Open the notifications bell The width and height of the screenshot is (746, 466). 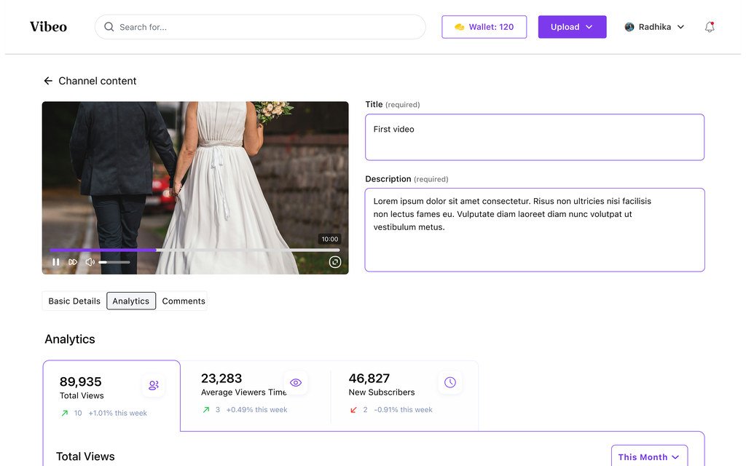[710, 27]
